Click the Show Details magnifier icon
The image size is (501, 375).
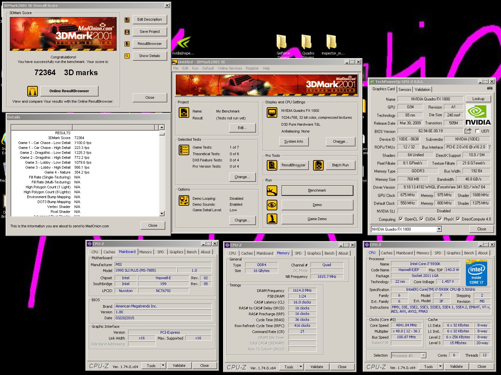coord(127,56)
